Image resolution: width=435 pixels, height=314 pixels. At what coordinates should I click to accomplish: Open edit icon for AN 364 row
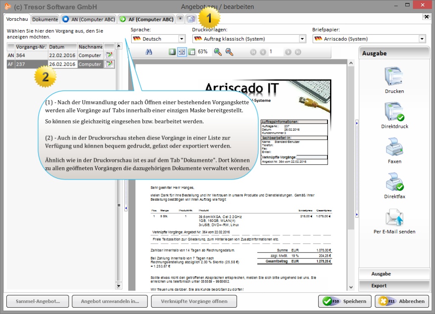[109, 55]
